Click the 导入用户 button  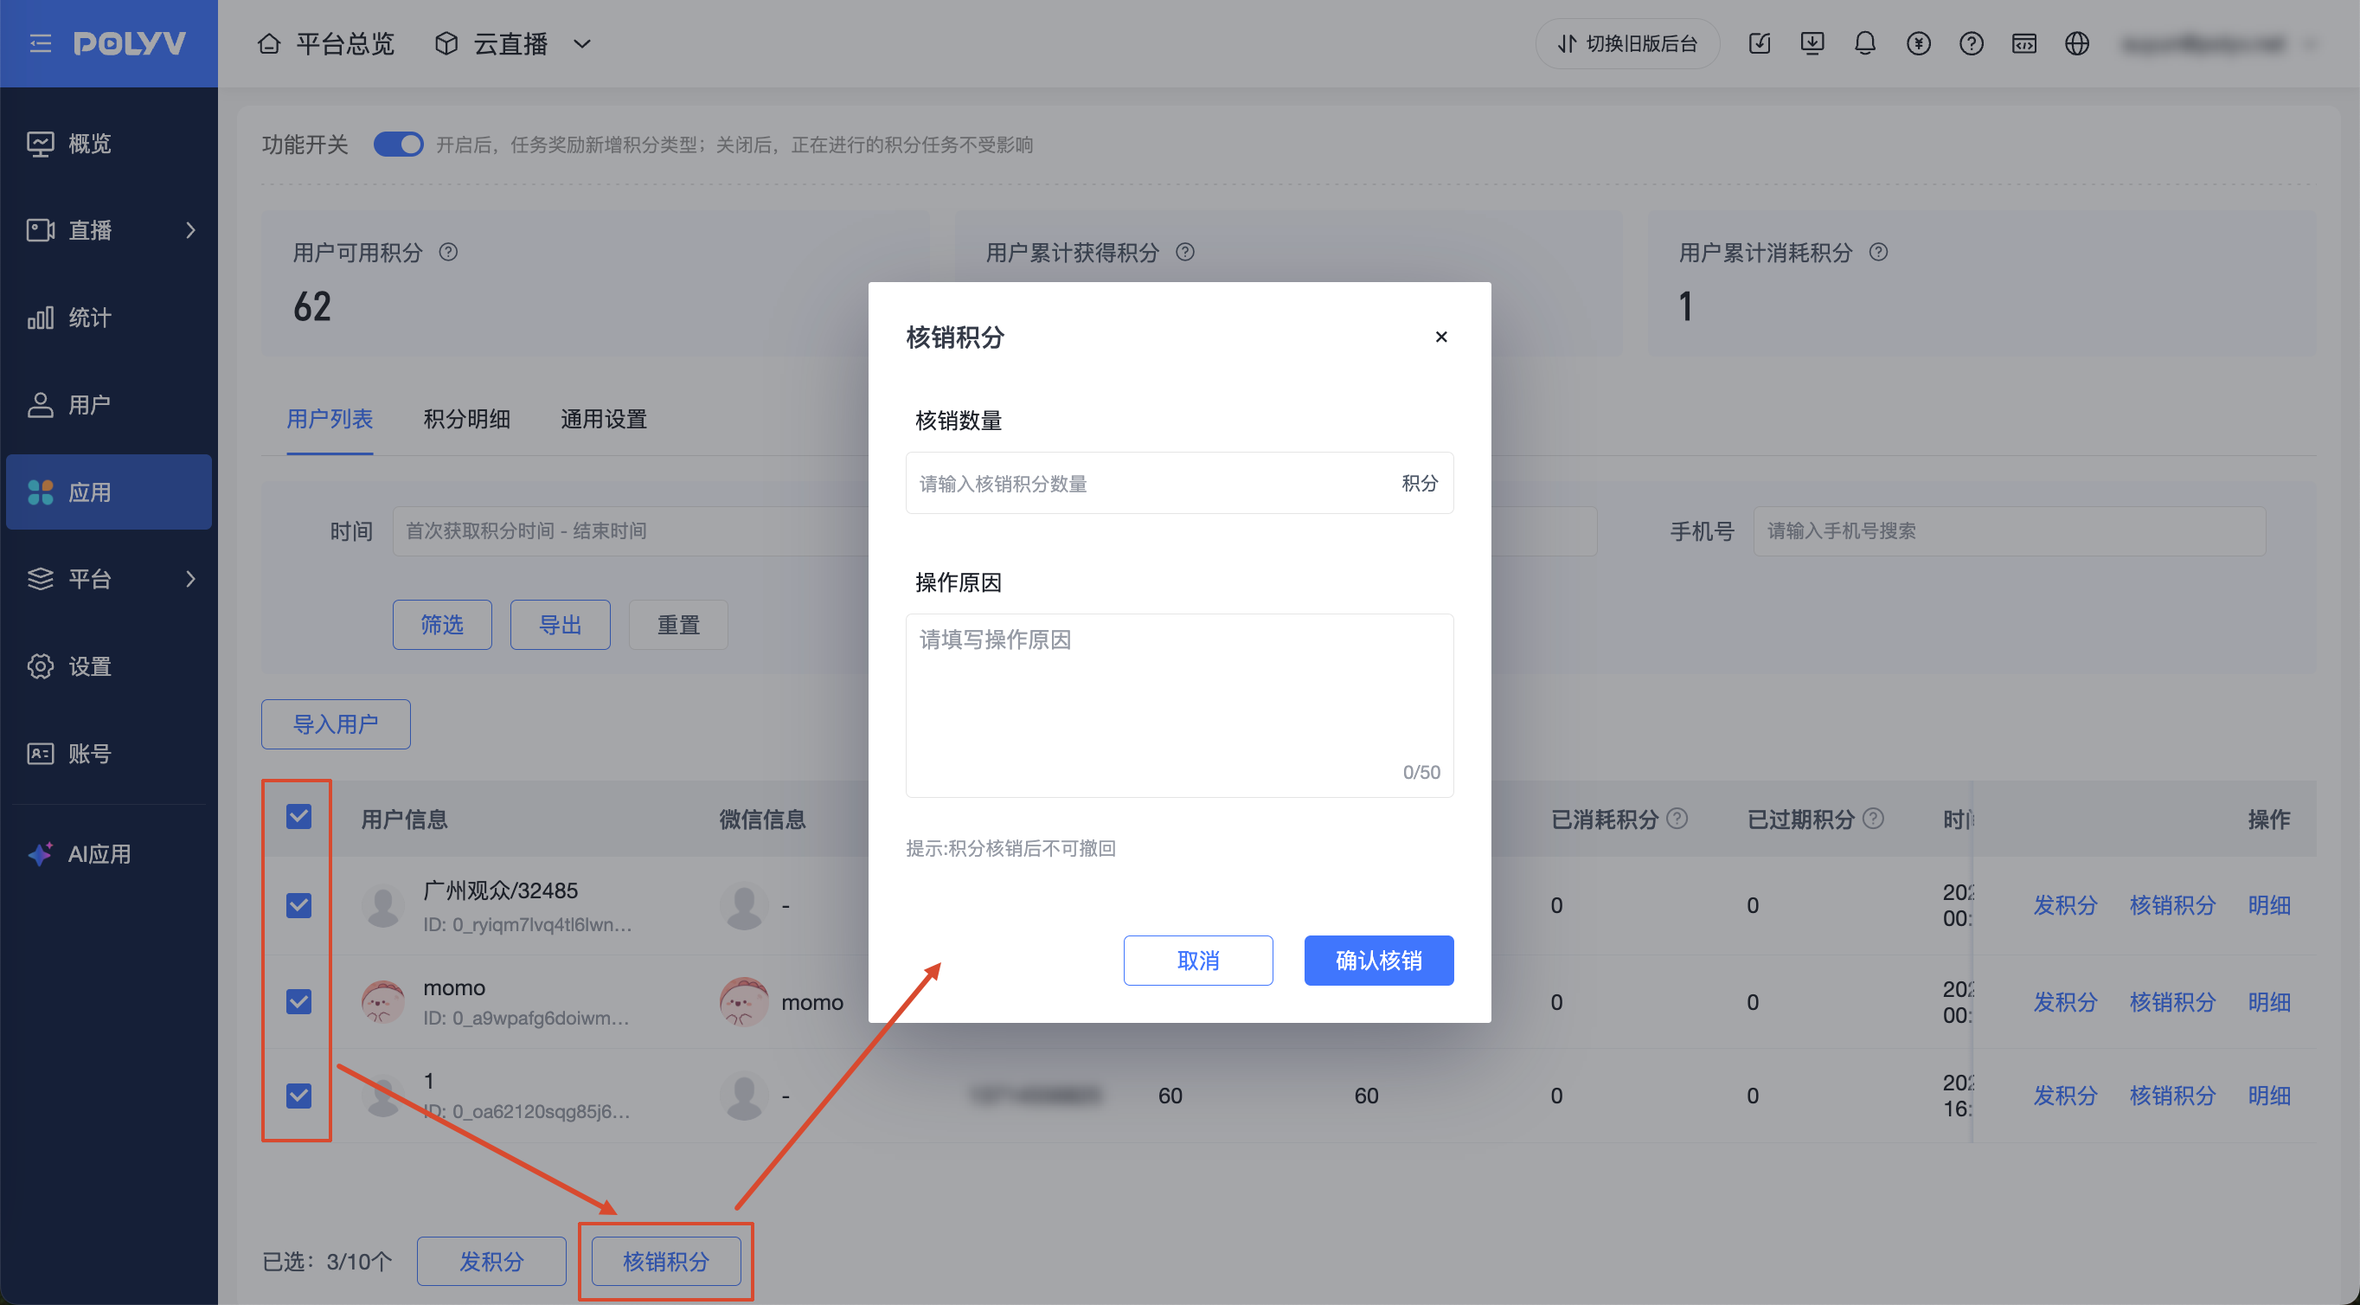(337, 724)
